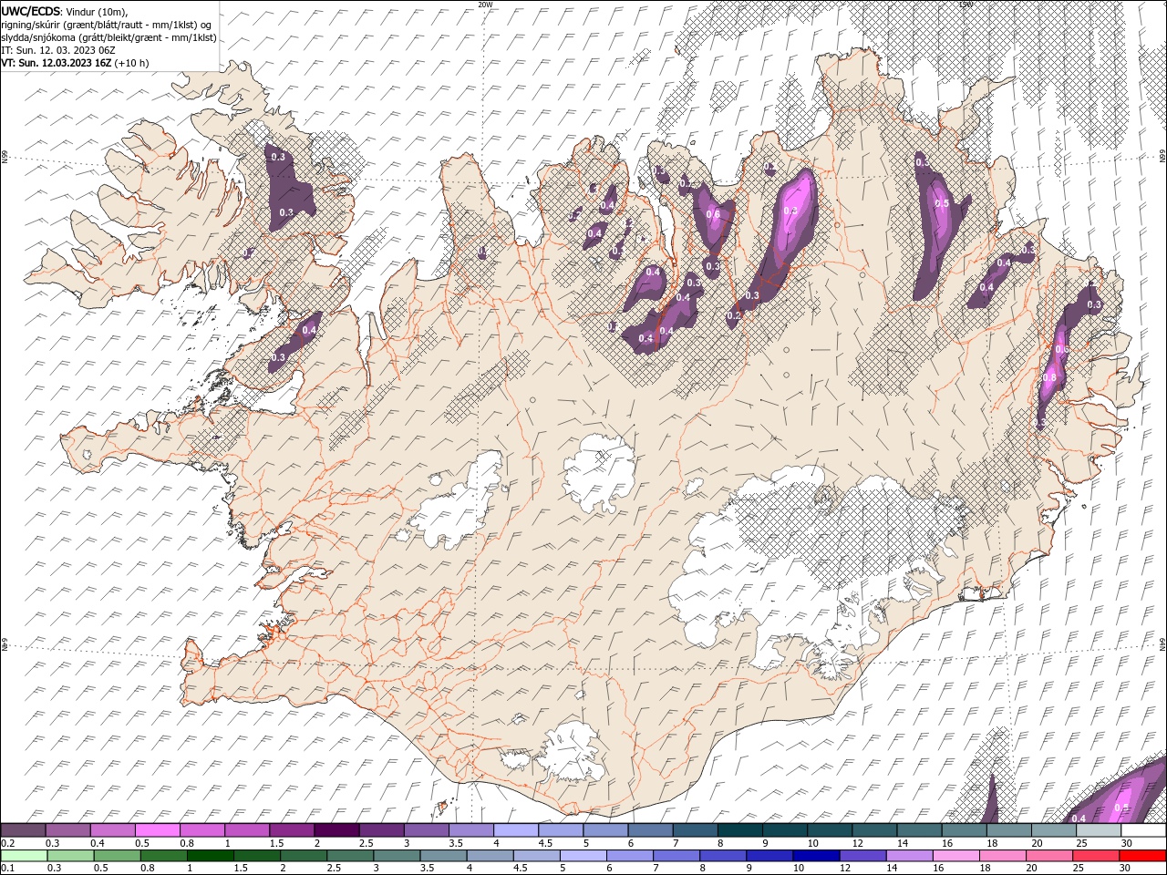Click the "15W" longitude label
1167x875 pixels.
[x=966, y=4]
